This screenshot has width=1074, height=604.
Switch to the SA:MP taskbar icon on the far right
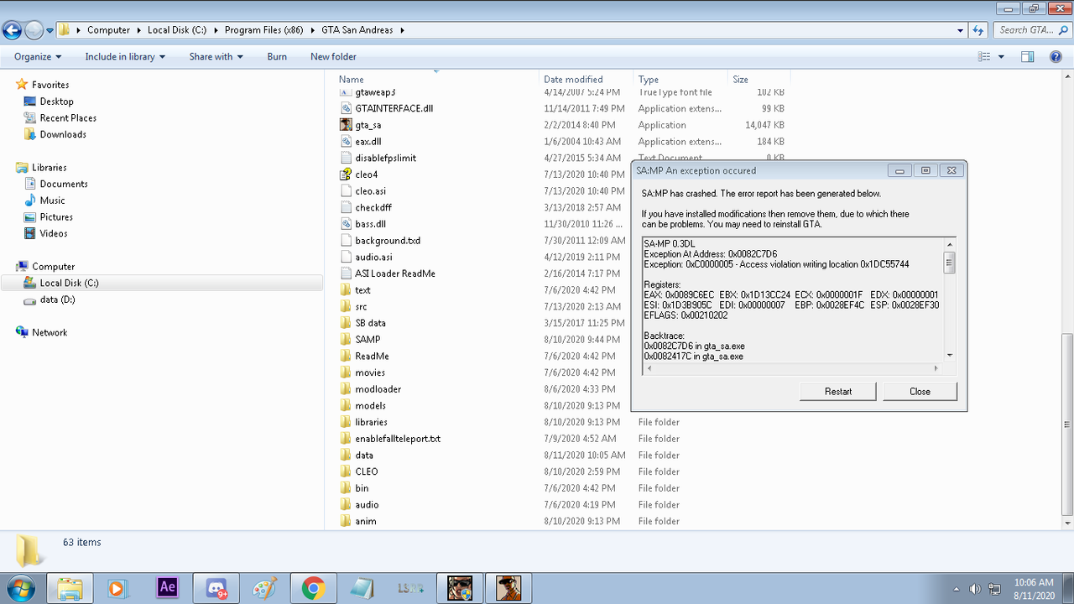click(508, 588)
